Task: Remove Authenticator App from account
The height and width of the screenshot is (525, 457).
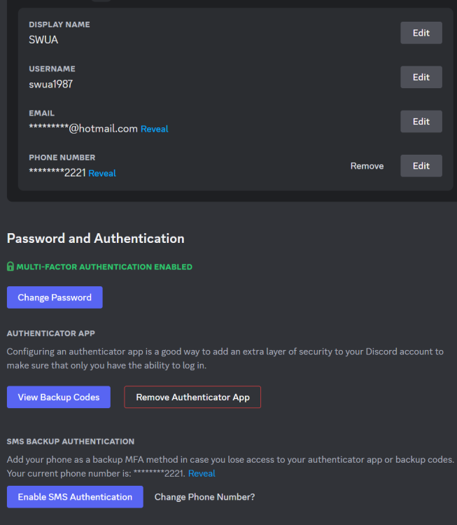Action: click(192, 397)
